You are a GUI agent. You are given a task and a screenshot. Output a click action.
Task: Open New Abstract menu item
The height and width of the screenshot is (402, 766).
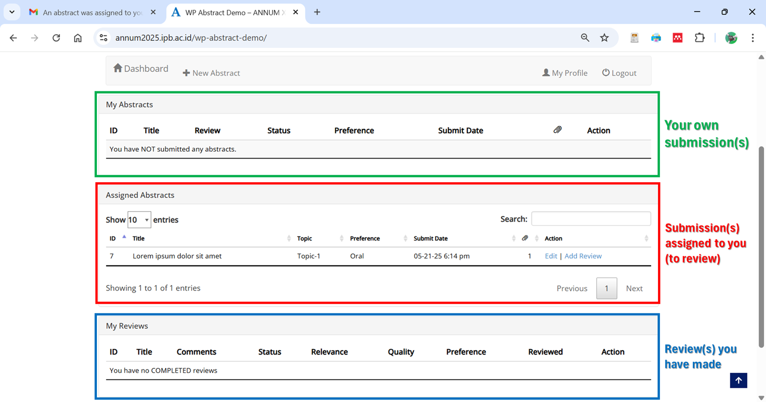tap(211, 73)
